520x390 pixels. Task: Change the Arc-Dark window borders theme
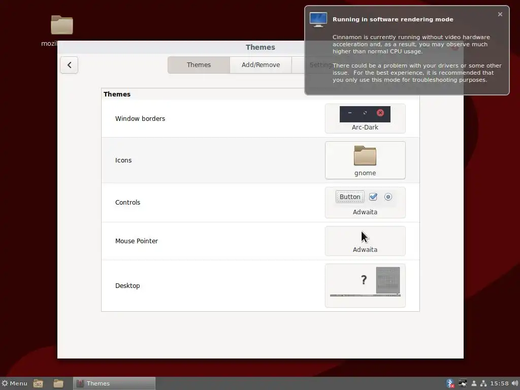point(365,119)
